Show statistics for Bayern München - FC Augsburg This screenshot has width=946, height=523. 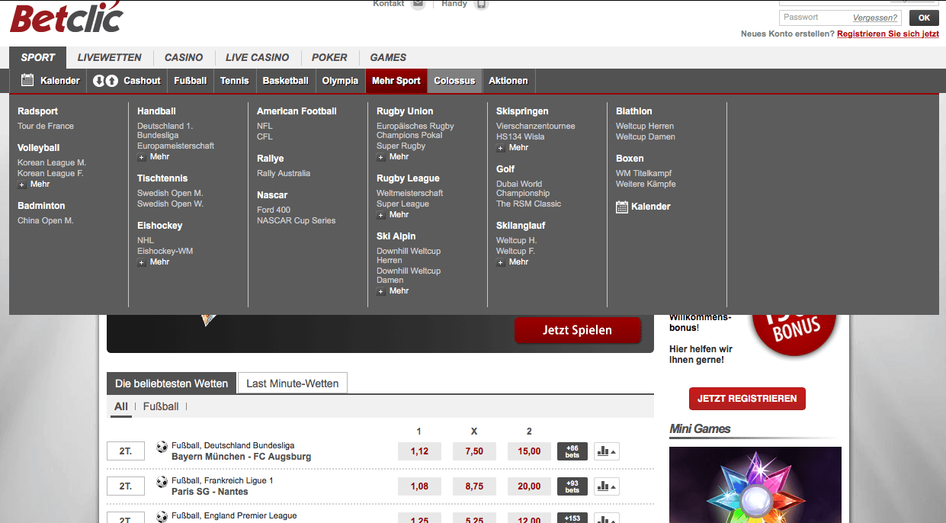click(x=607, y=451)
